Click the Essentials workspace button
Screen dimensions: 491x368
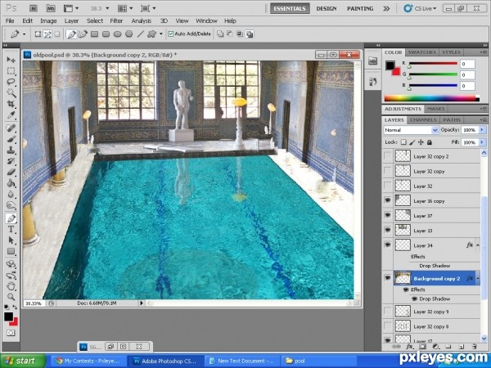click(290, 8)
